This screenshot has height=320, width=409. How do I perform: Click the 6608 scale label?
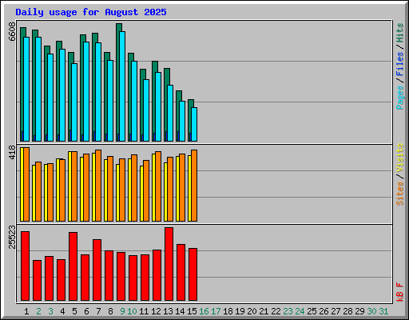[12, 31]
